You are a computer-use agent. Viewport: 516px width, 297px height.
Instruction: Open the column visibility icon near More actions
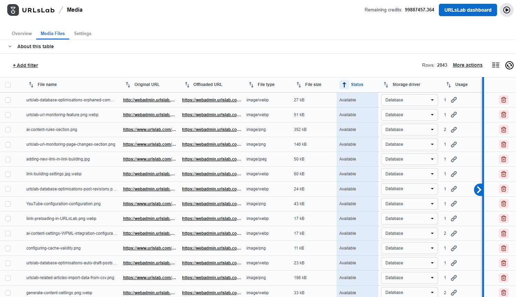click(496, 65)
